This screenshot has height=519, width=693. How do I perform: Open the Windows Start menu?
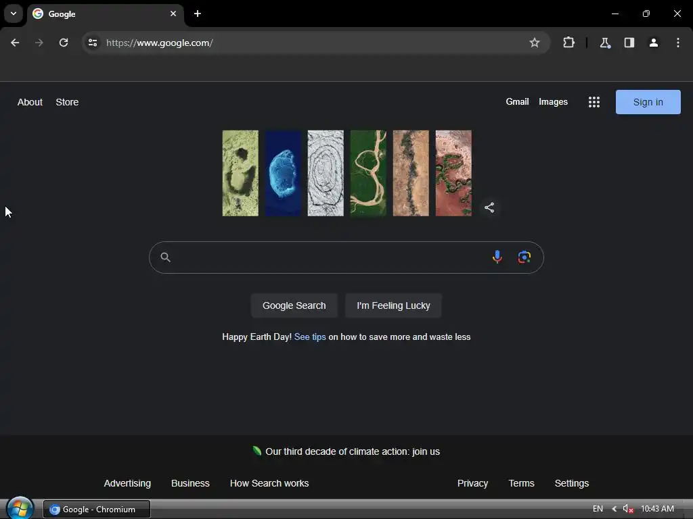coord(20,508)
